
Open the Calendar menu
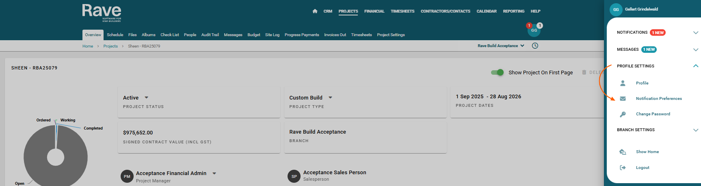click(x=487, y=11)
